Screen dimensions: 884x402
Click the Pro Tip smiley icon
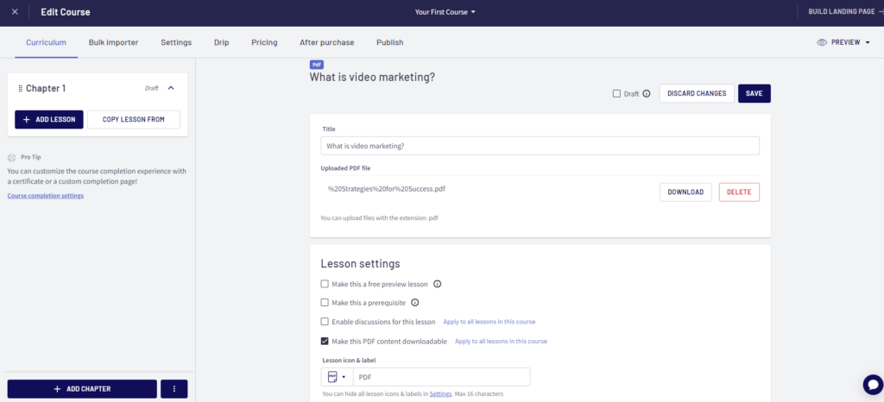tap(11, 158)
